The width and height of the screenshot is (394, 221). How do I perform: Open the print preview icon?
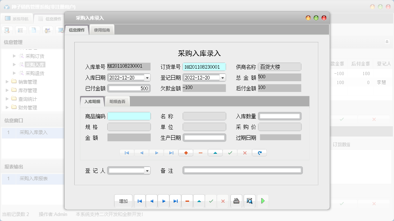click(249, 201)
